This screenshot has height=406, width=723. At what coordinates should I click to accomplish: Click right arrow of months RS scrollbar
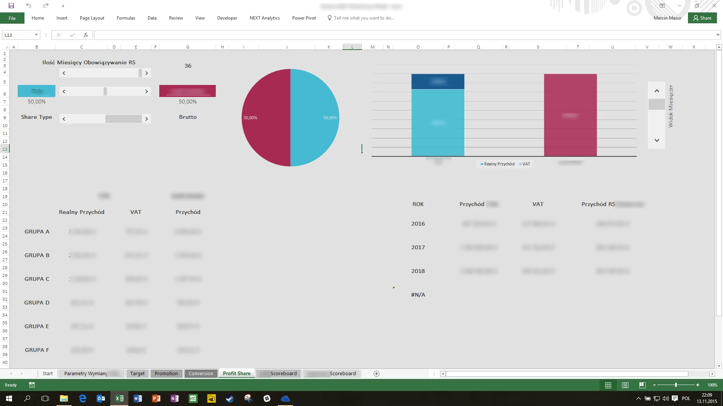tap(146, 73)
